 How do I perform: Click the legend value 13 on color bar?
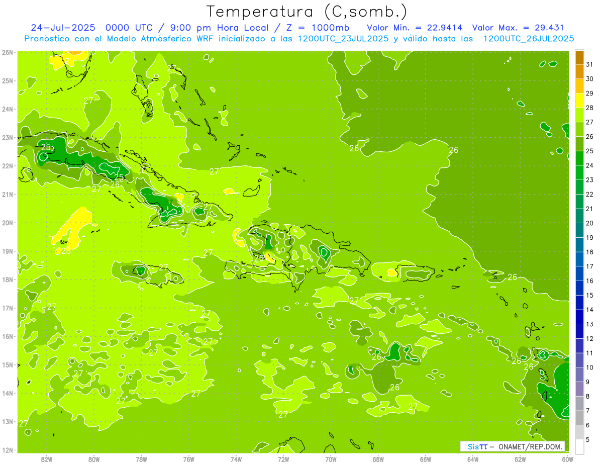[x=590, y=324]
